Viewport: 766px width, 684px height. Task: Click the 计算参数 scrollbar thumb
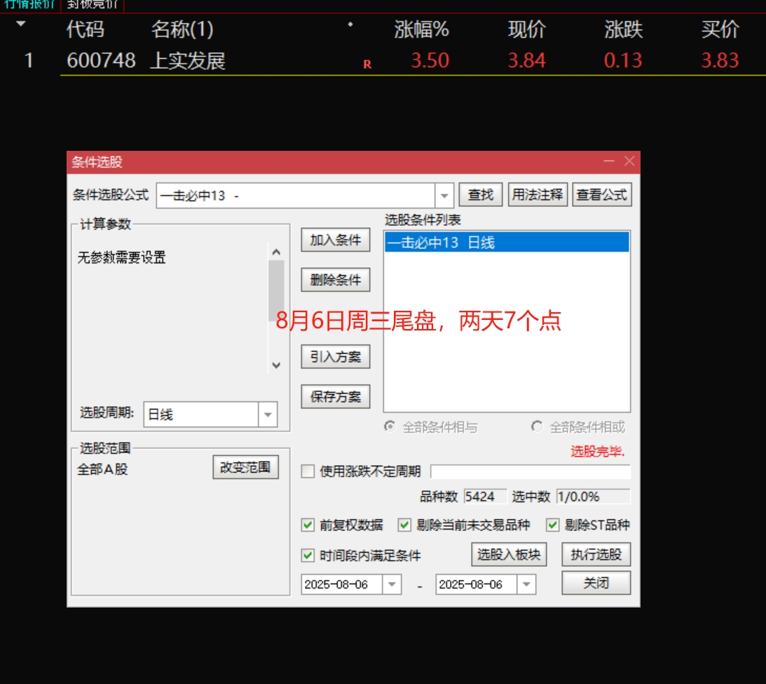click(276, 290)
